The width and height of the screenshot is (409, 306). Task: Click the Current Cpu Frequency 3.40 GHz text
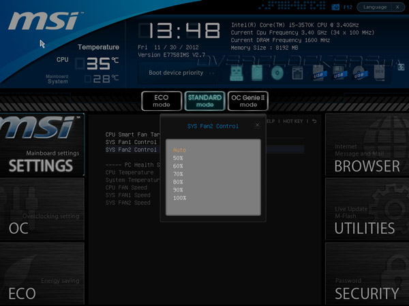pyautogui.click(x=303, y=33)
